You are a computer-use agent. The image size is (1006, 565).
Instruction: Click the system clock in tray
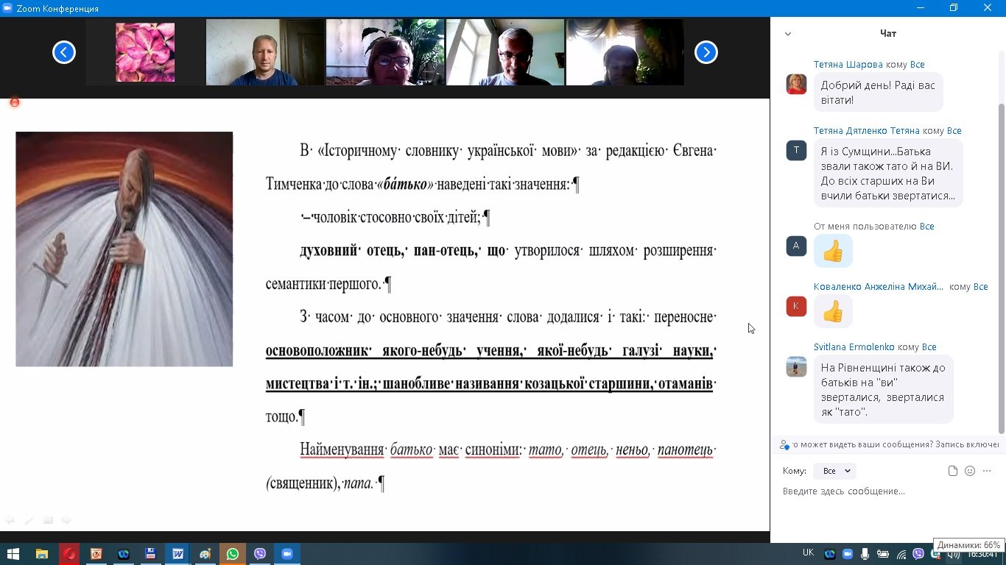click(983, 554)
